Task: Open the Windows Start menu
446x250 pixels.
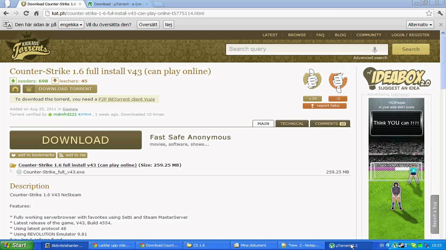Action: pyautogui.click(x=17, y=245)
